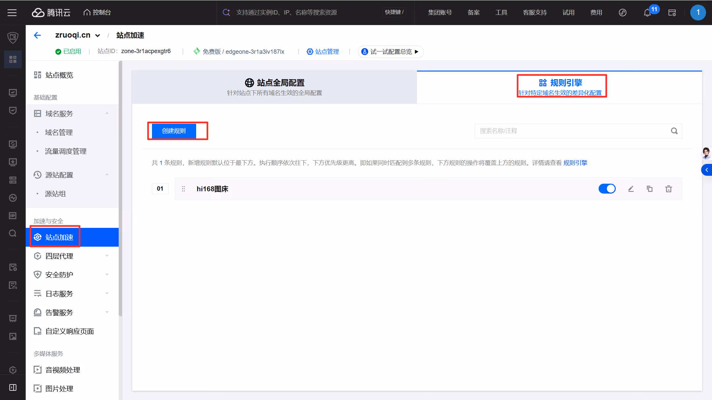Expand the 安全防护 menu
712x400 pixels.
[107, 275]
